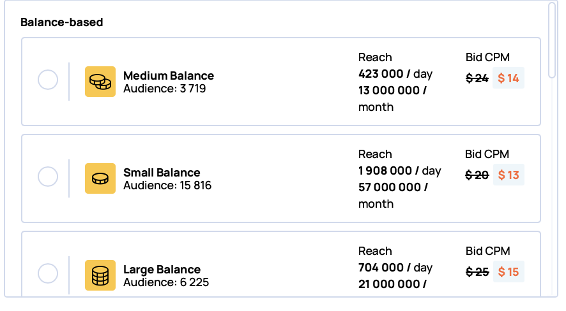This screenshot has width=566, height=311.
Task: Choose the Large Balance radio option
Action: (x=48, y=274)
